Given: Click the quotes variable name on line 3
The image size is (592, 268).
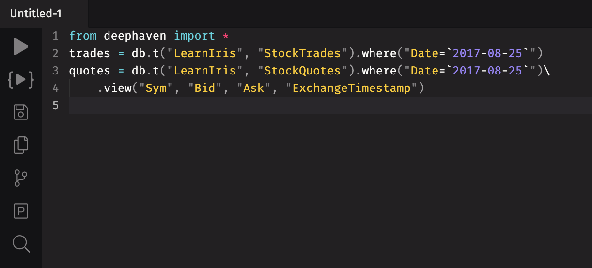Looking at the screenshot, I should [x=90, y=71].
